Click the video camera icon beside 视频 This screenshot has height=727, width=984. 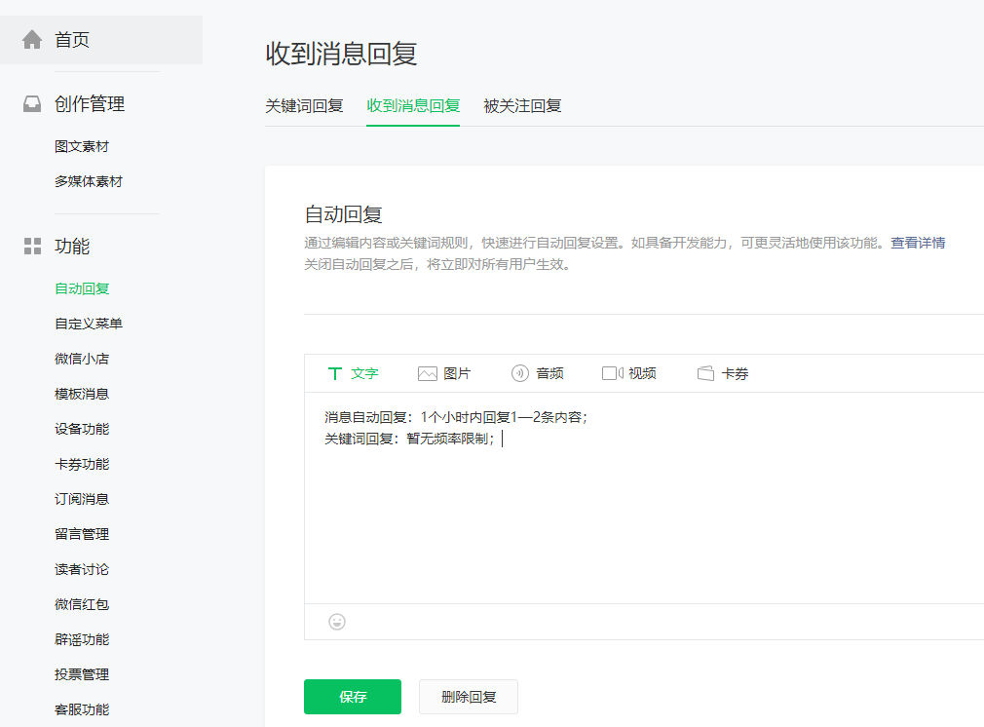pos(613,373)
